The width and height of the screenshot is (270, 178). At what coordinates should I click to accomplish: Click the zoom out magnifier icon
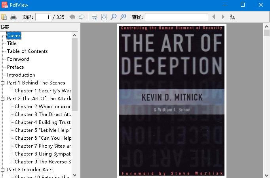114,17
